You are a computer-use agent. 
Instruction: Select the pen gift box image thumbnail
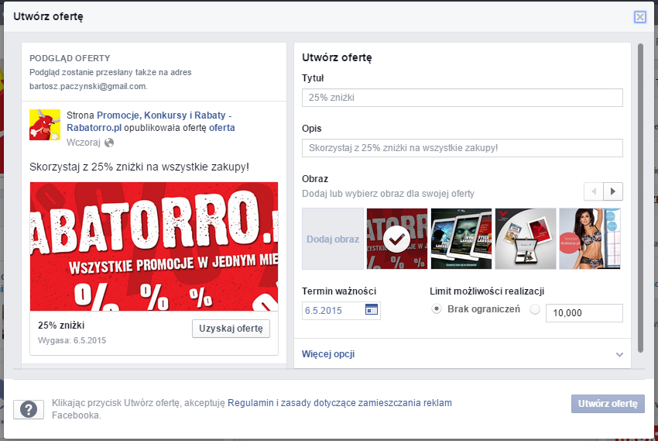(526, 239)
